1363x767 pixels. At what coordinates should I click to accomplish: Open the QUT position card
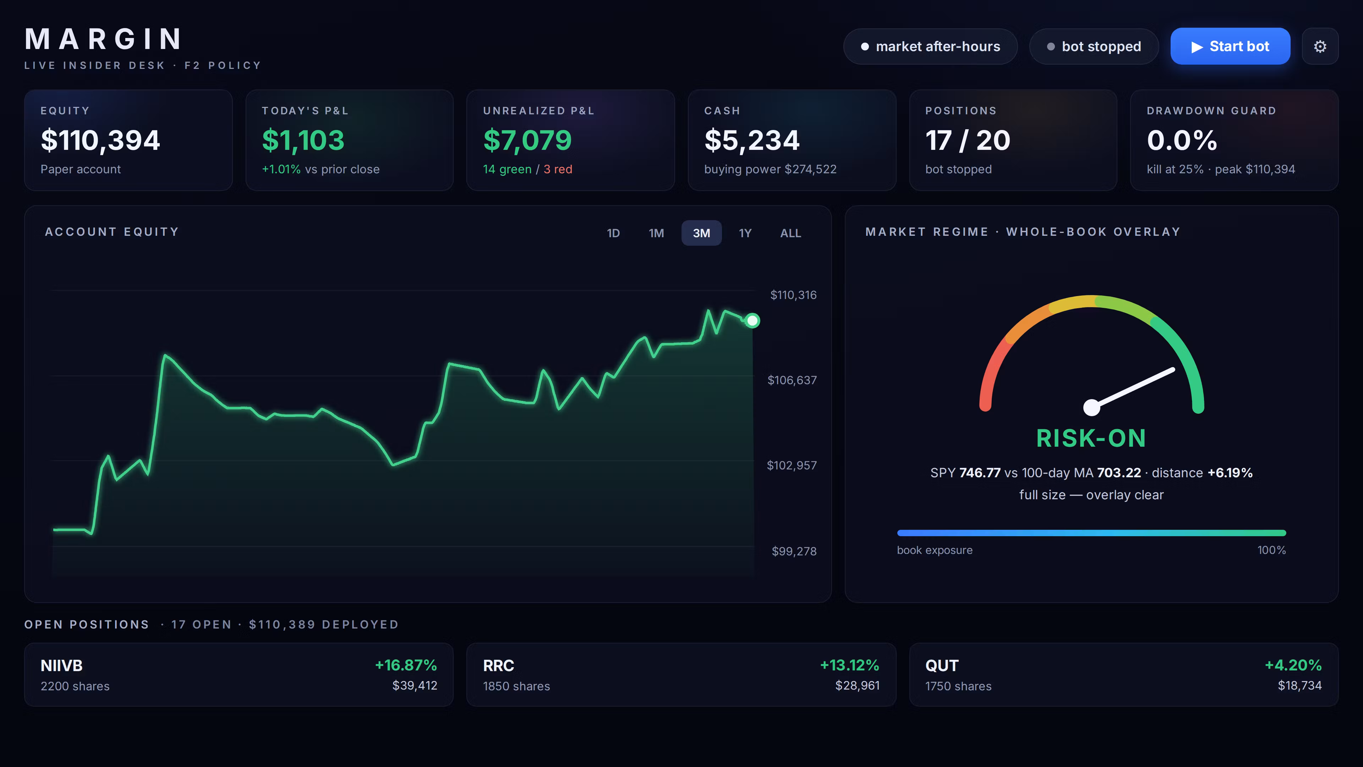click(x=1123, y=675)
